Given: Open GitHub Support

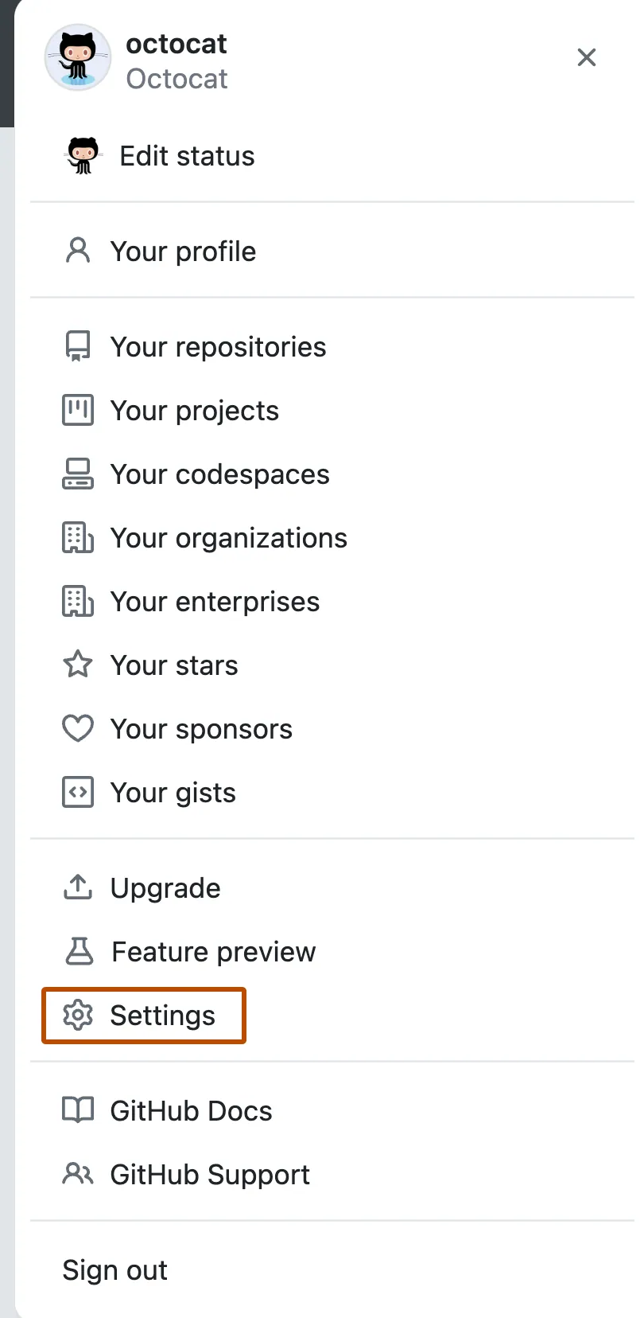Looking at the screenshot, I should (209, 1173).
